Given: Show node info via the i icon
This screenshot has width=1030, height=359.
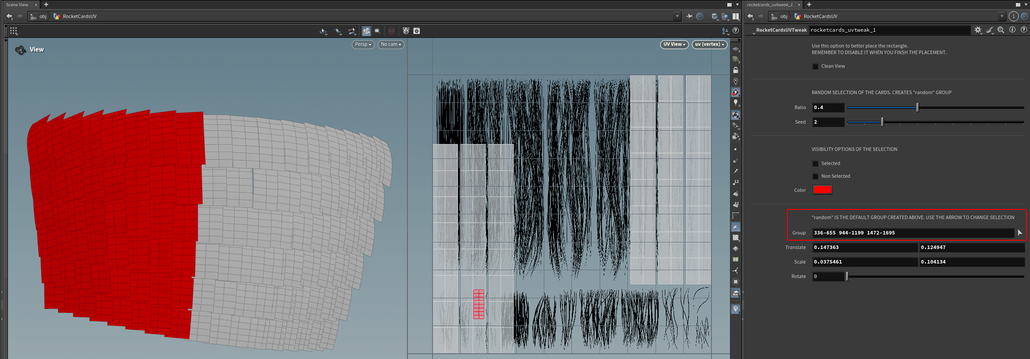Looking at the screenshot, I should (1012, 30).
